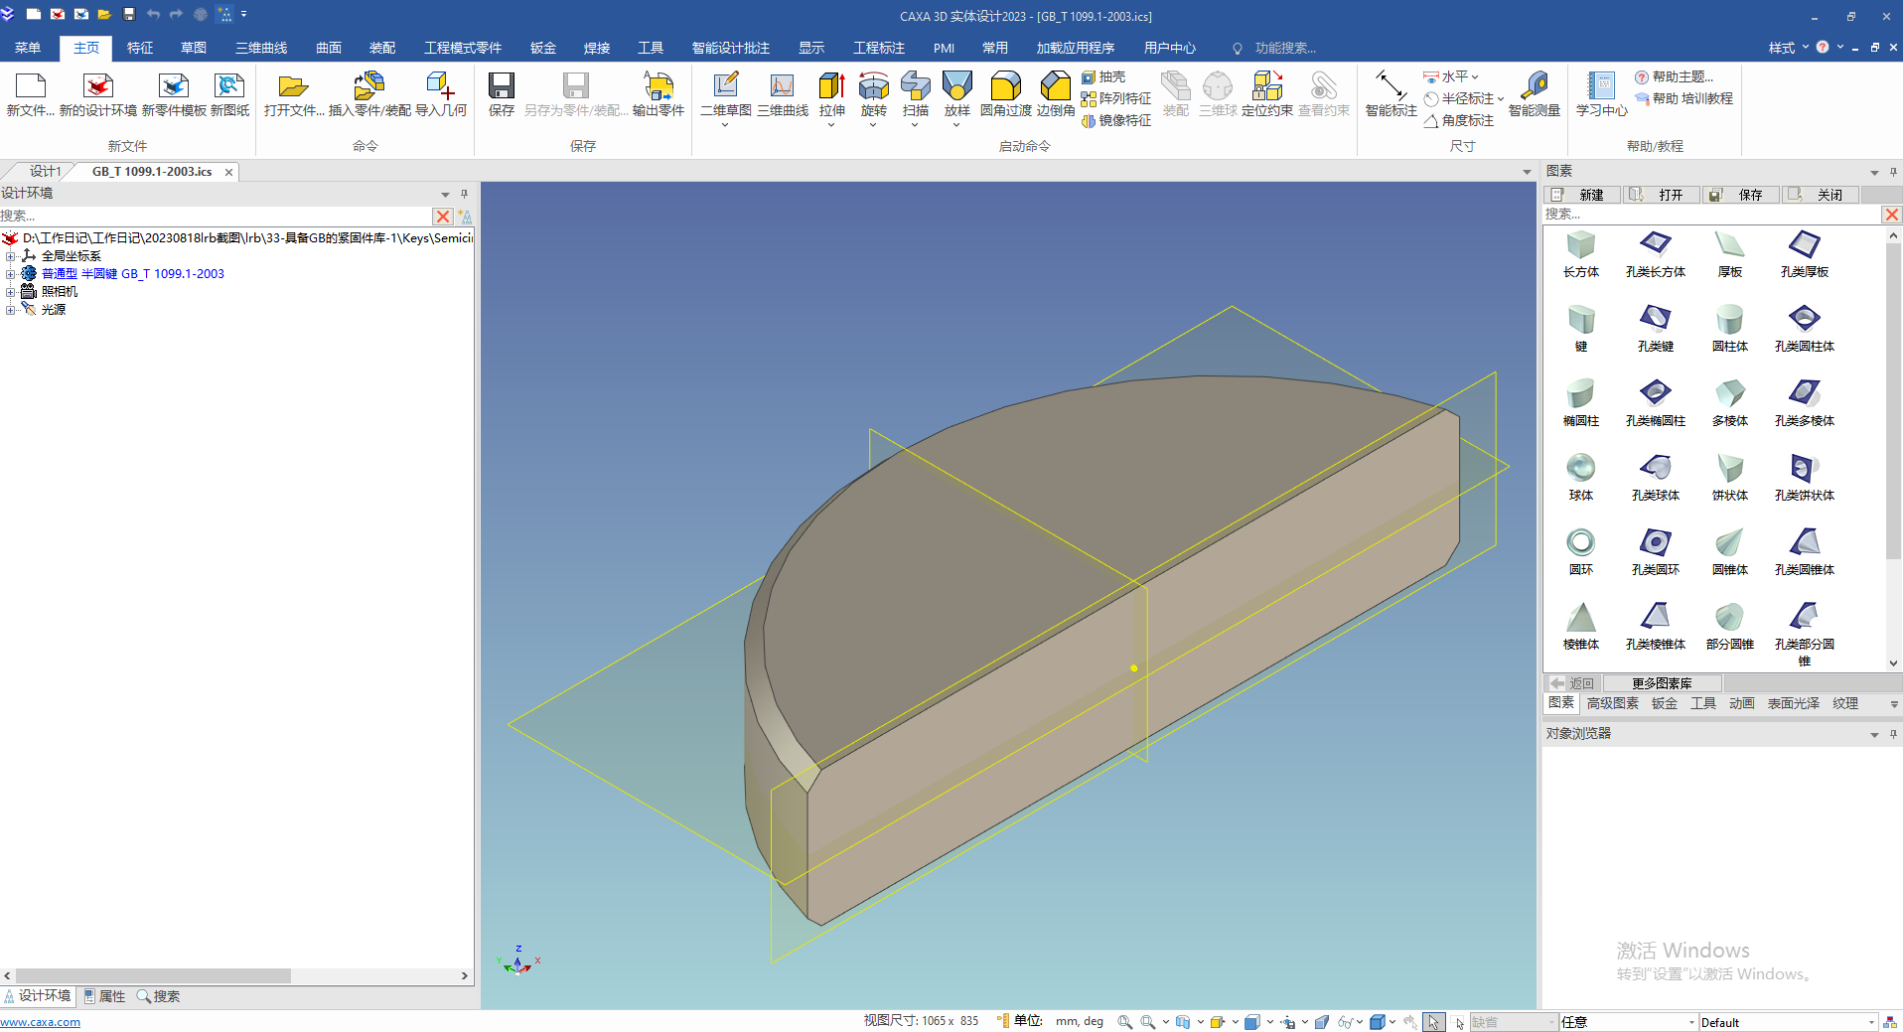Pick the 圆柱体 cylinder shape from catalog
The height and width of the screenshot is (1032, 1903).
tap(1730, 329)
